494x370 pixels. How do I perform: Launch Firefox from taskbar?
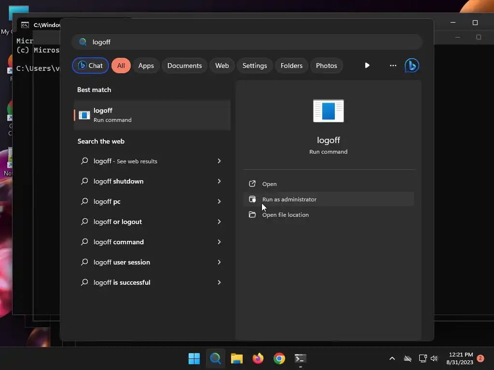258,358
